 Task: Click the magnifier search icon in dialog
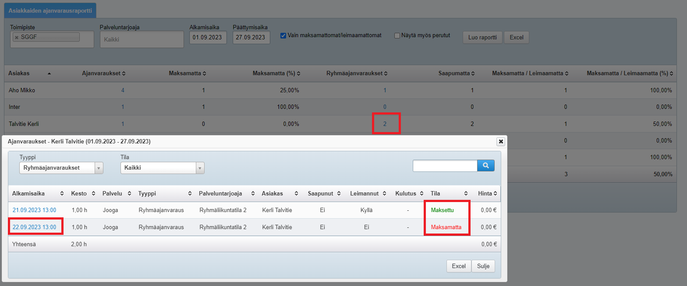[x=485, y=166]
